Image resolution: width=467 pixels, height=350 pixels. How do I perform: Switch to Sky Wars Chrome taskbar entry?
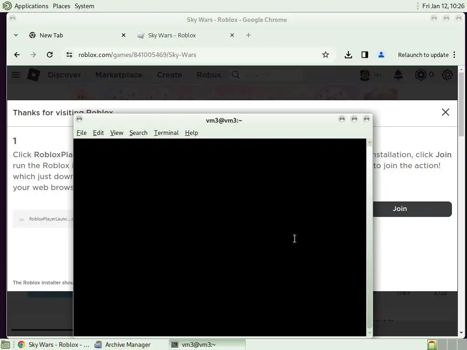(x=54, y=345)
